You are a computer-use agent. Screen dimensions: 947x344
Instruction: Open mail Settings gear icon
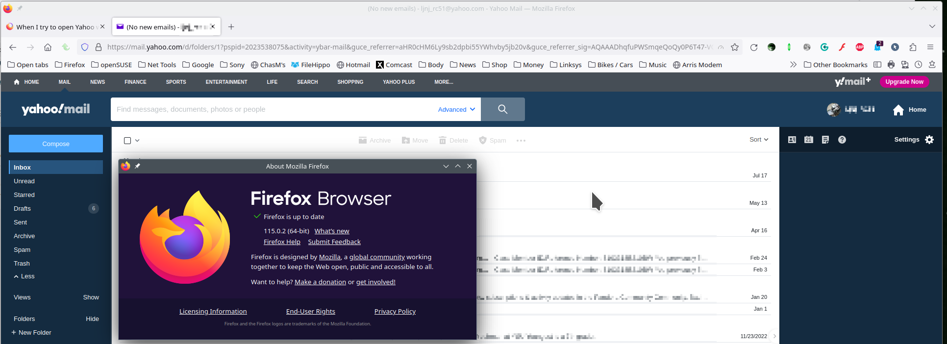[929, 140]
